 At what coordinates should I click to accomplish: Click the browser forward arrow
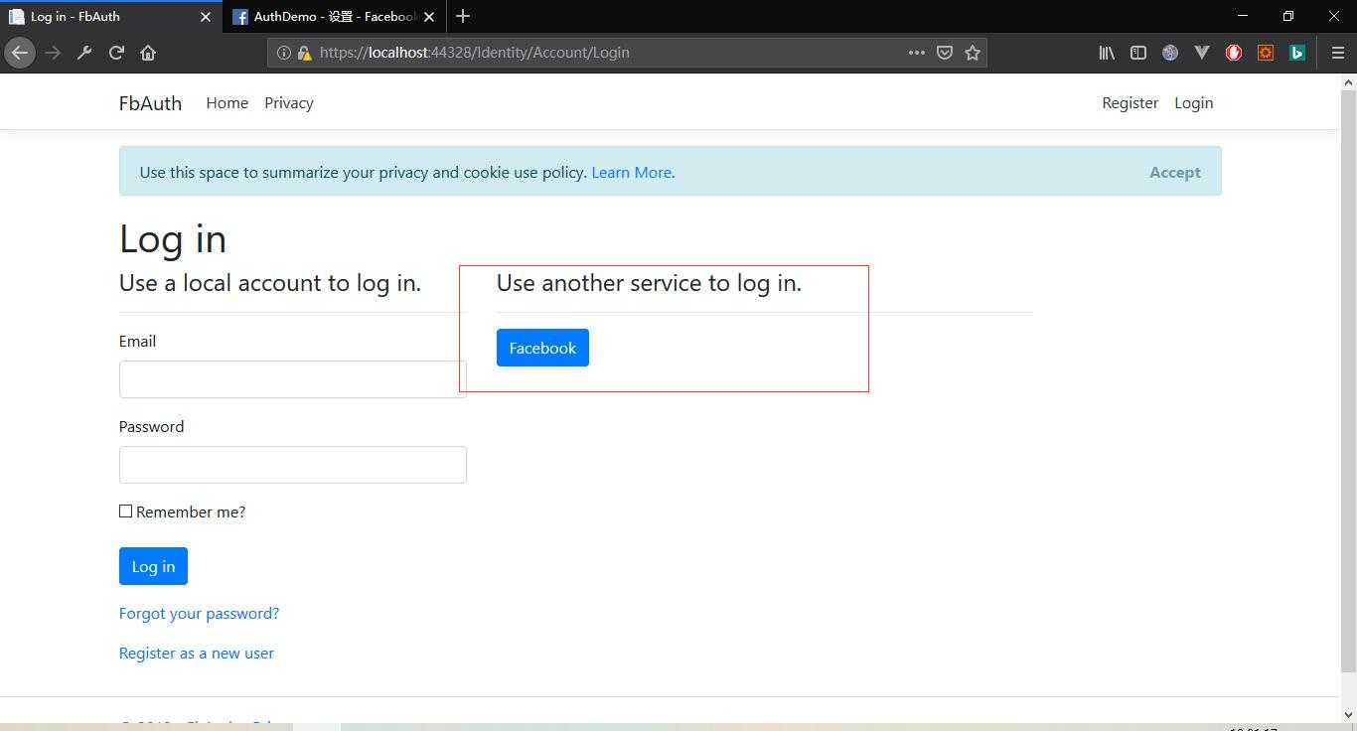53,53
